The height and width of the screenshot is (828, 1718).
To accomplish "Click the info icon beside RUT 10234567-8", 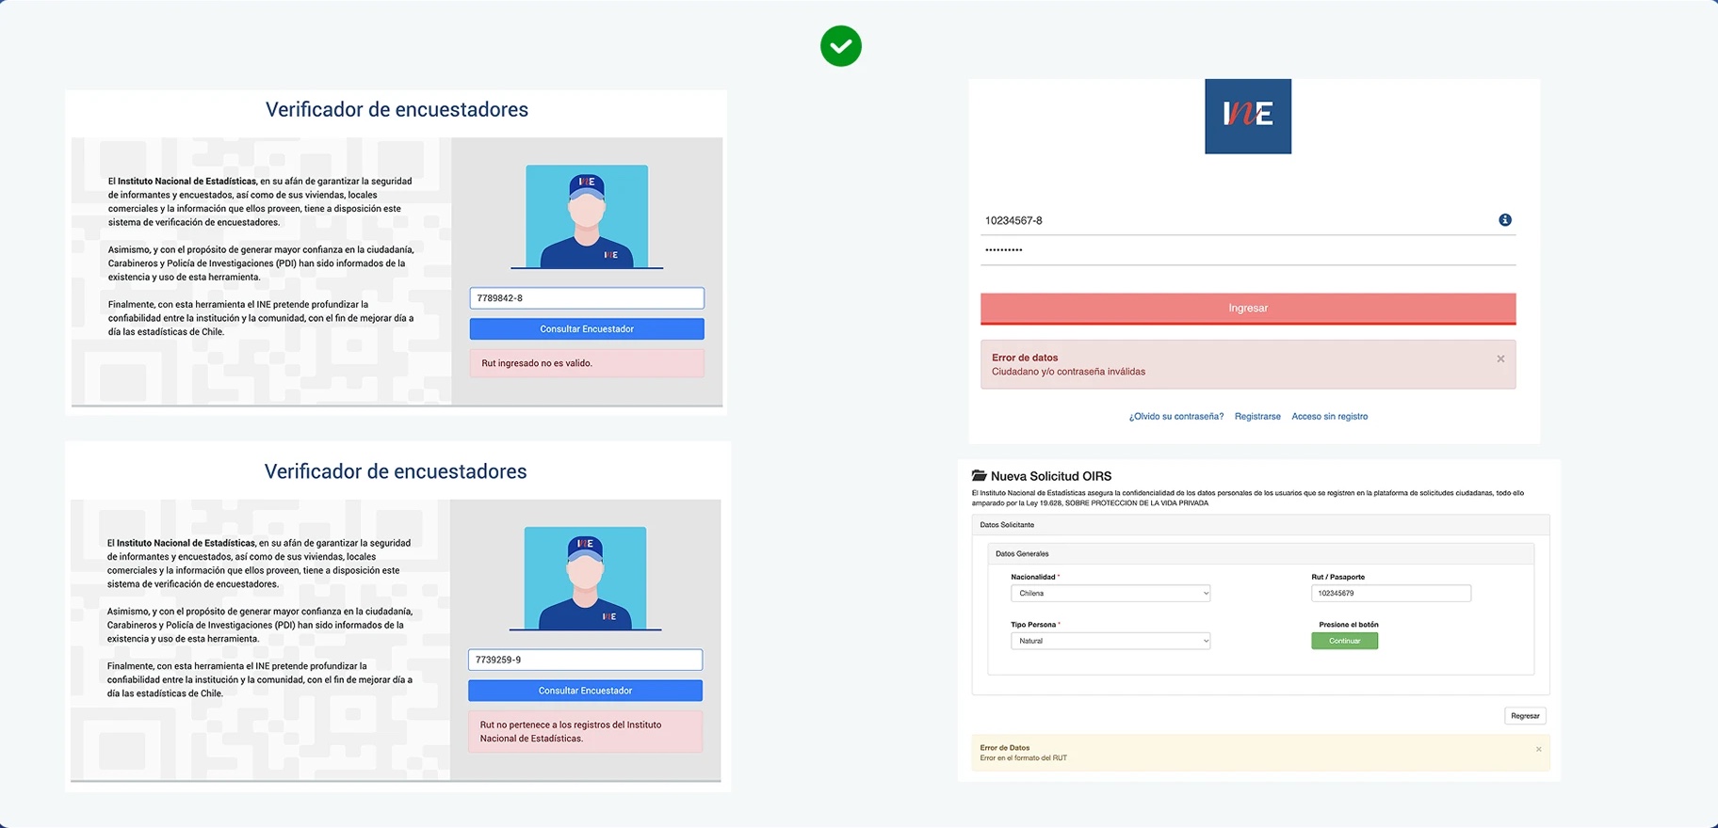I will [x=1505, y=220].
